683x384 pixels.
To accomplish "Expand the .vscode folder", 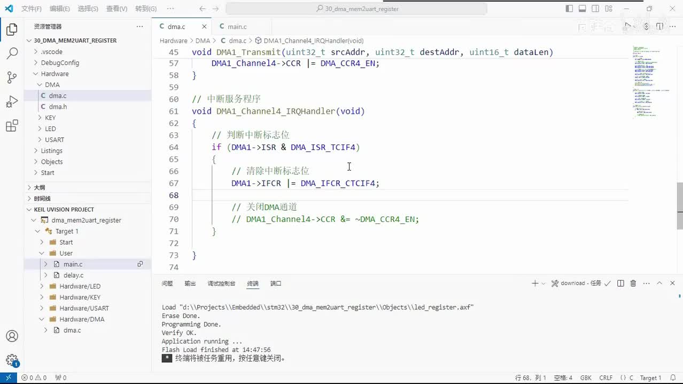I will [51, 52].
